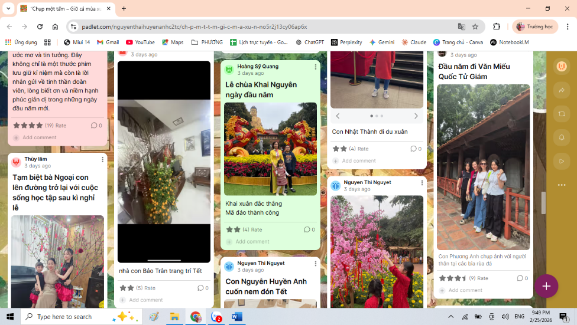This screenshot has height=325, width=577.
Task: Open Microsoft Word from the taskbar
Action: point(237,317)
